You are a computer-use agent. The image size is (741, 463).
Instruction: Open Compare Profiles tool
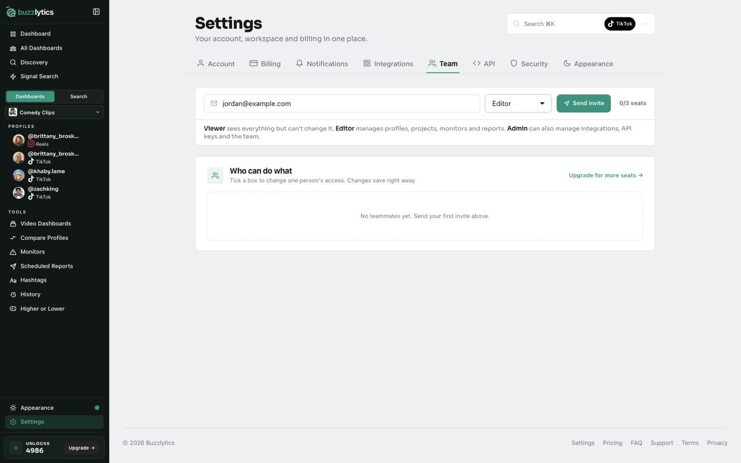click(54, 238)
